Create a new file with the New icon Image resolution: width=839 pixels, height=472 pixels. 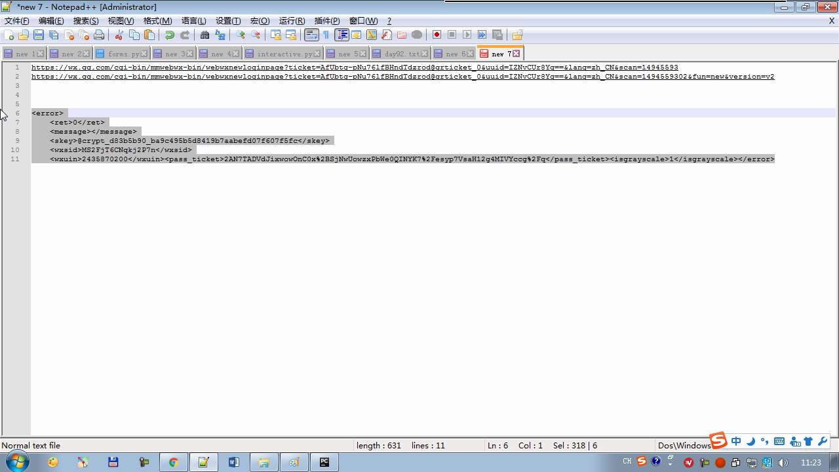click(x=9, y=35)
